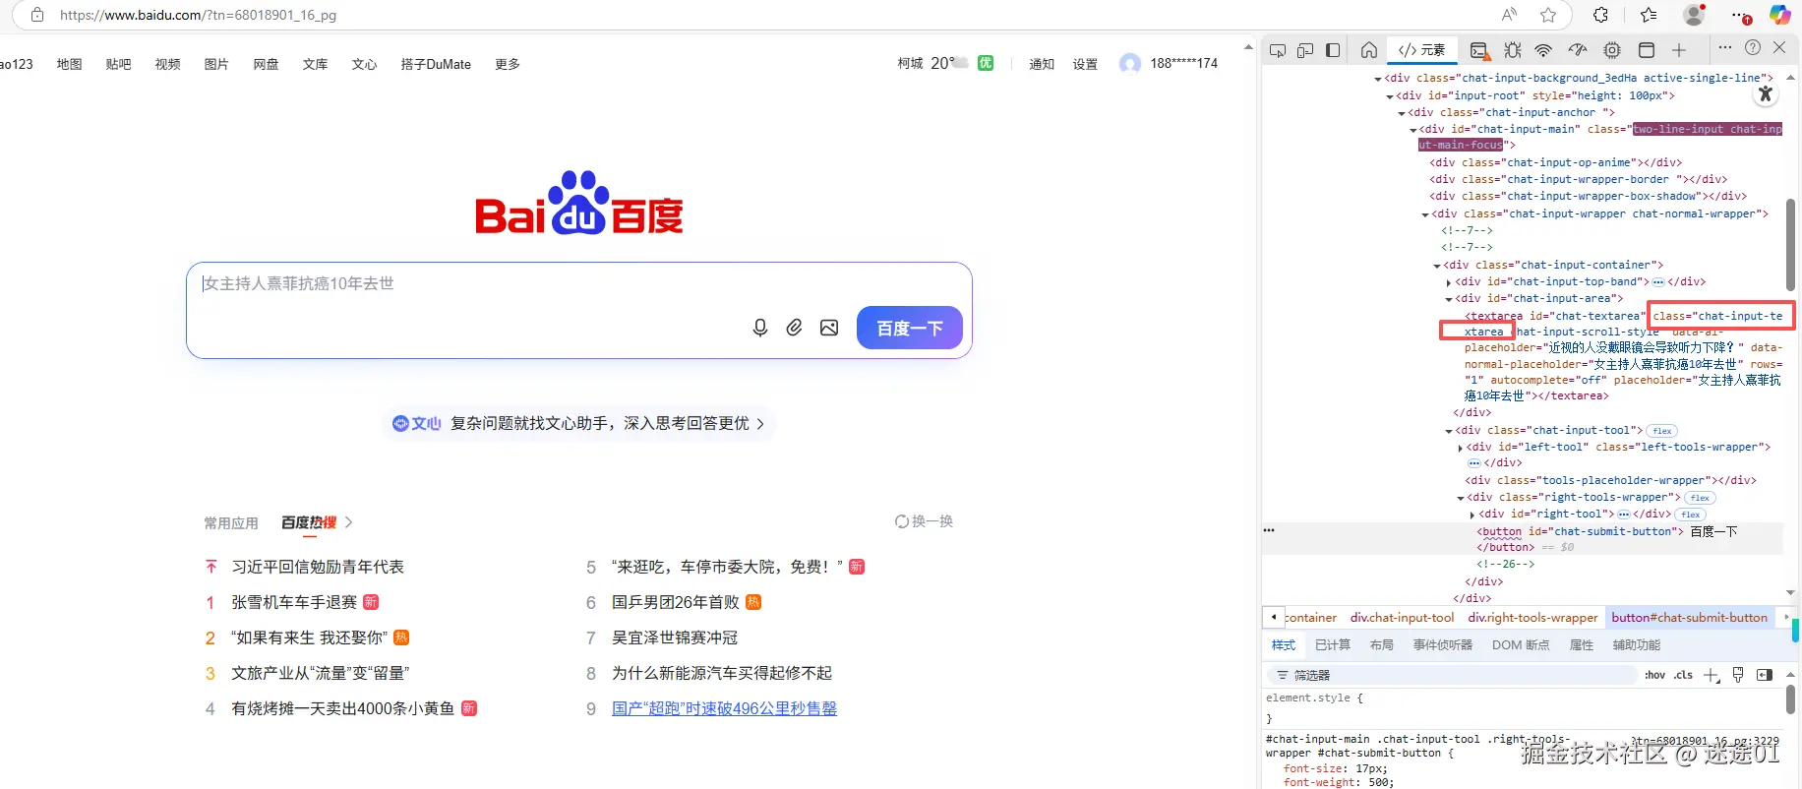This screenshot has width=1802, height=789.
Task: Open the DevTools Console tool icon
Action: click(x=1478, y=50)
